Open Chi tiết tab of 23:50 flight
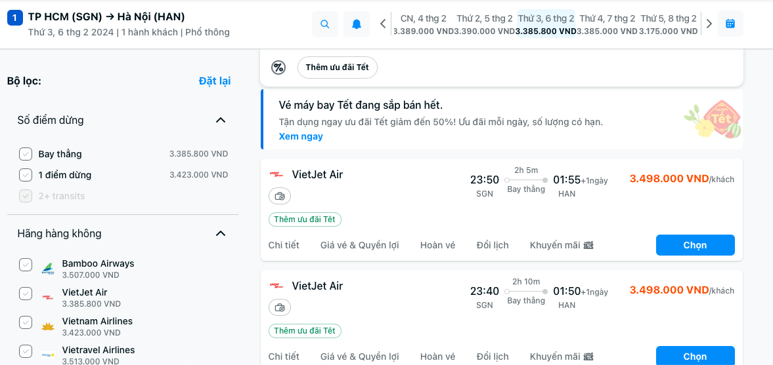The height and width of the screenshot is (365, 773). (x=284, y=245)
